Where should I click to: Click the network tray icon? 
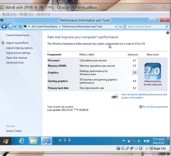tap(134, 141)
